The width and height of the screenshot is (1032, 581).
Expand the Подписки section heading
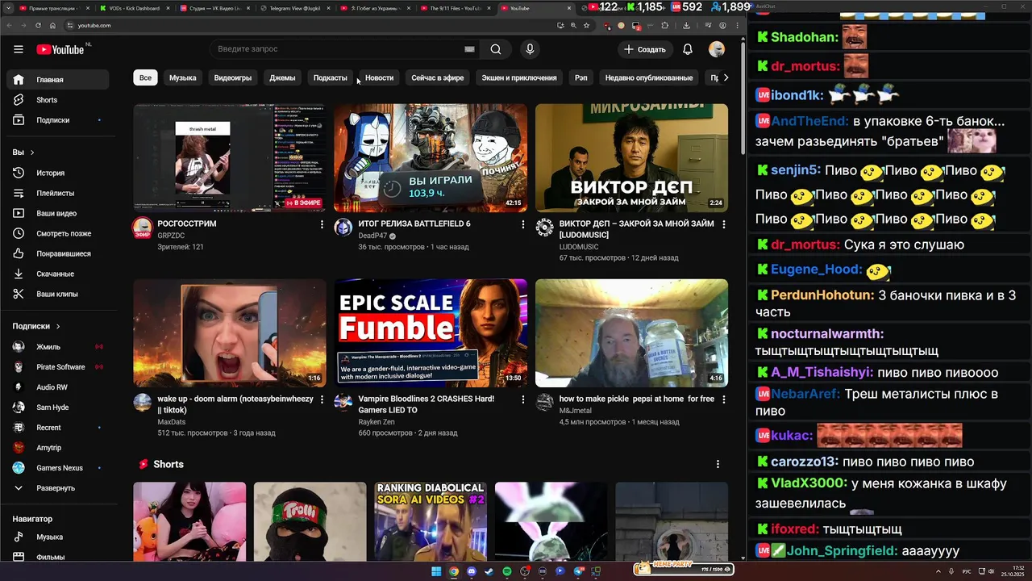pyautogui.click(x=36, y=326)
